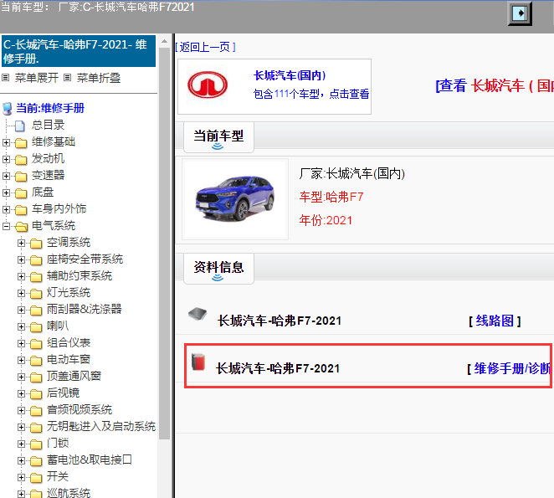Screen dimensions: 554x498
Task: Click the folder icon for 灯光系统
Action: coord(36,294)
